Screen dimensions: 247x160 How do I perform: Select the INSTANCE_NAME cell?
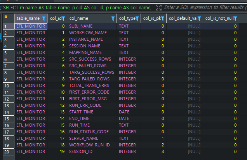tap(92, 39)
